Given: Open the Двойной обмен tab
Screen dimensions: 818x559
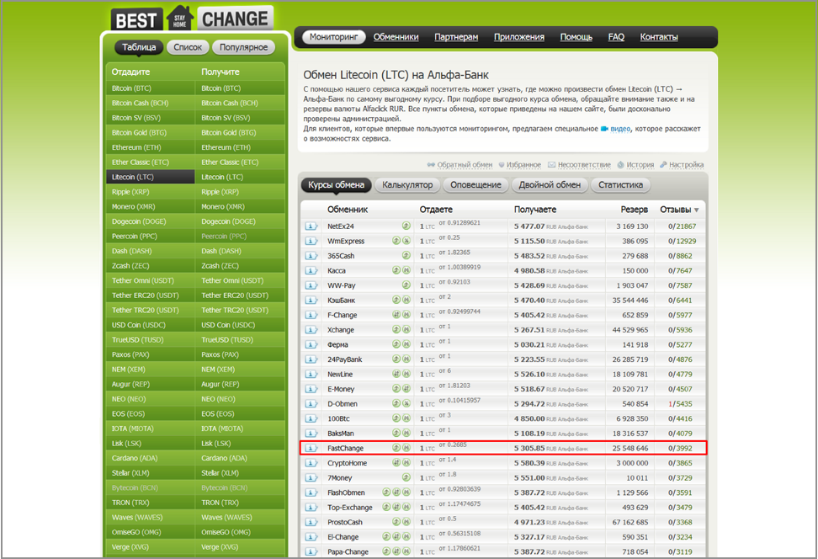Looking at the screenshot, I should (x=550, y=184).
